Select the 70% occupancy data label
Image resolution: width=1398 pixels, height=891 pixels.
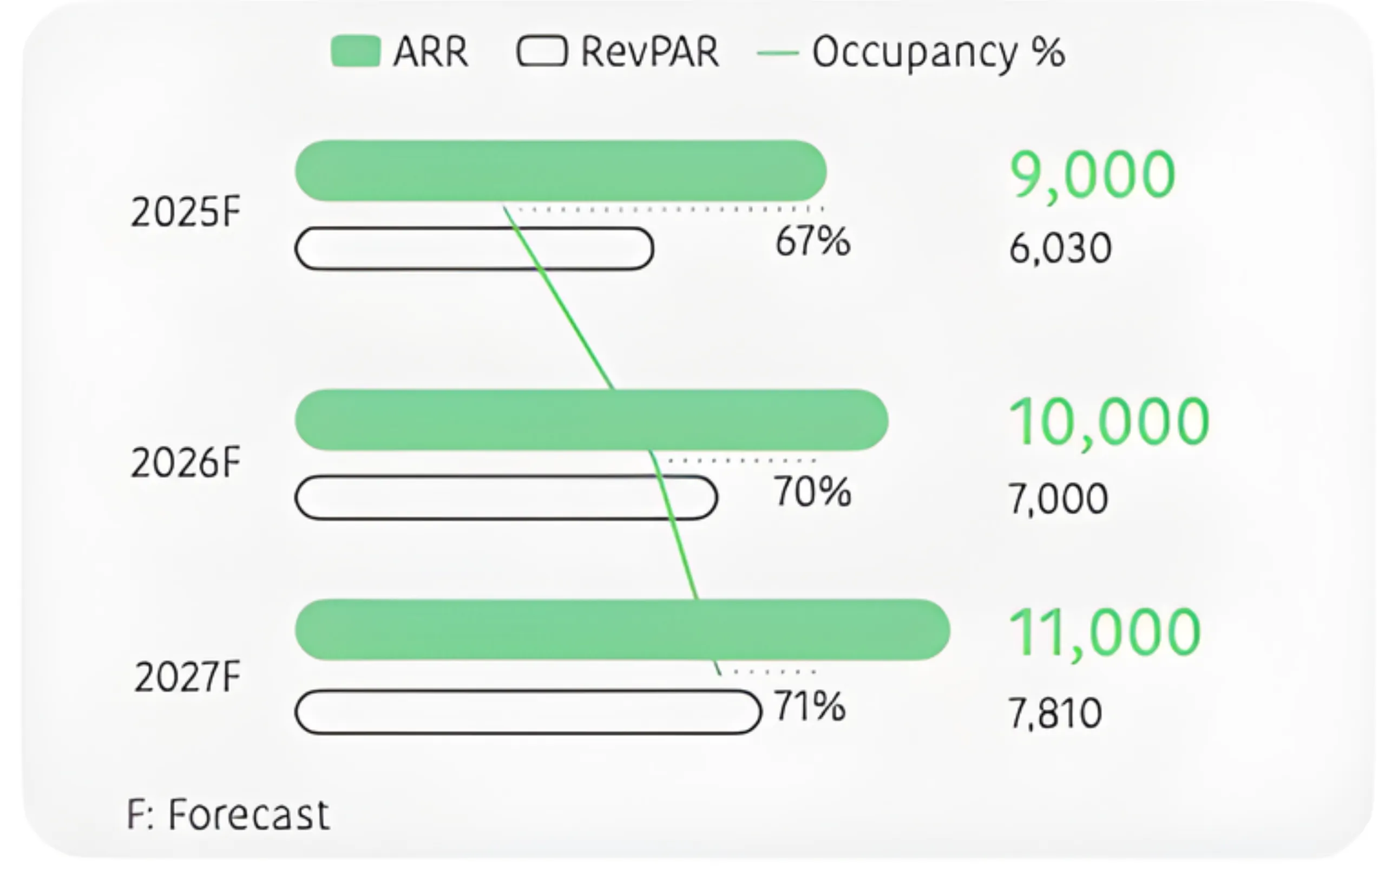(812, 492)
